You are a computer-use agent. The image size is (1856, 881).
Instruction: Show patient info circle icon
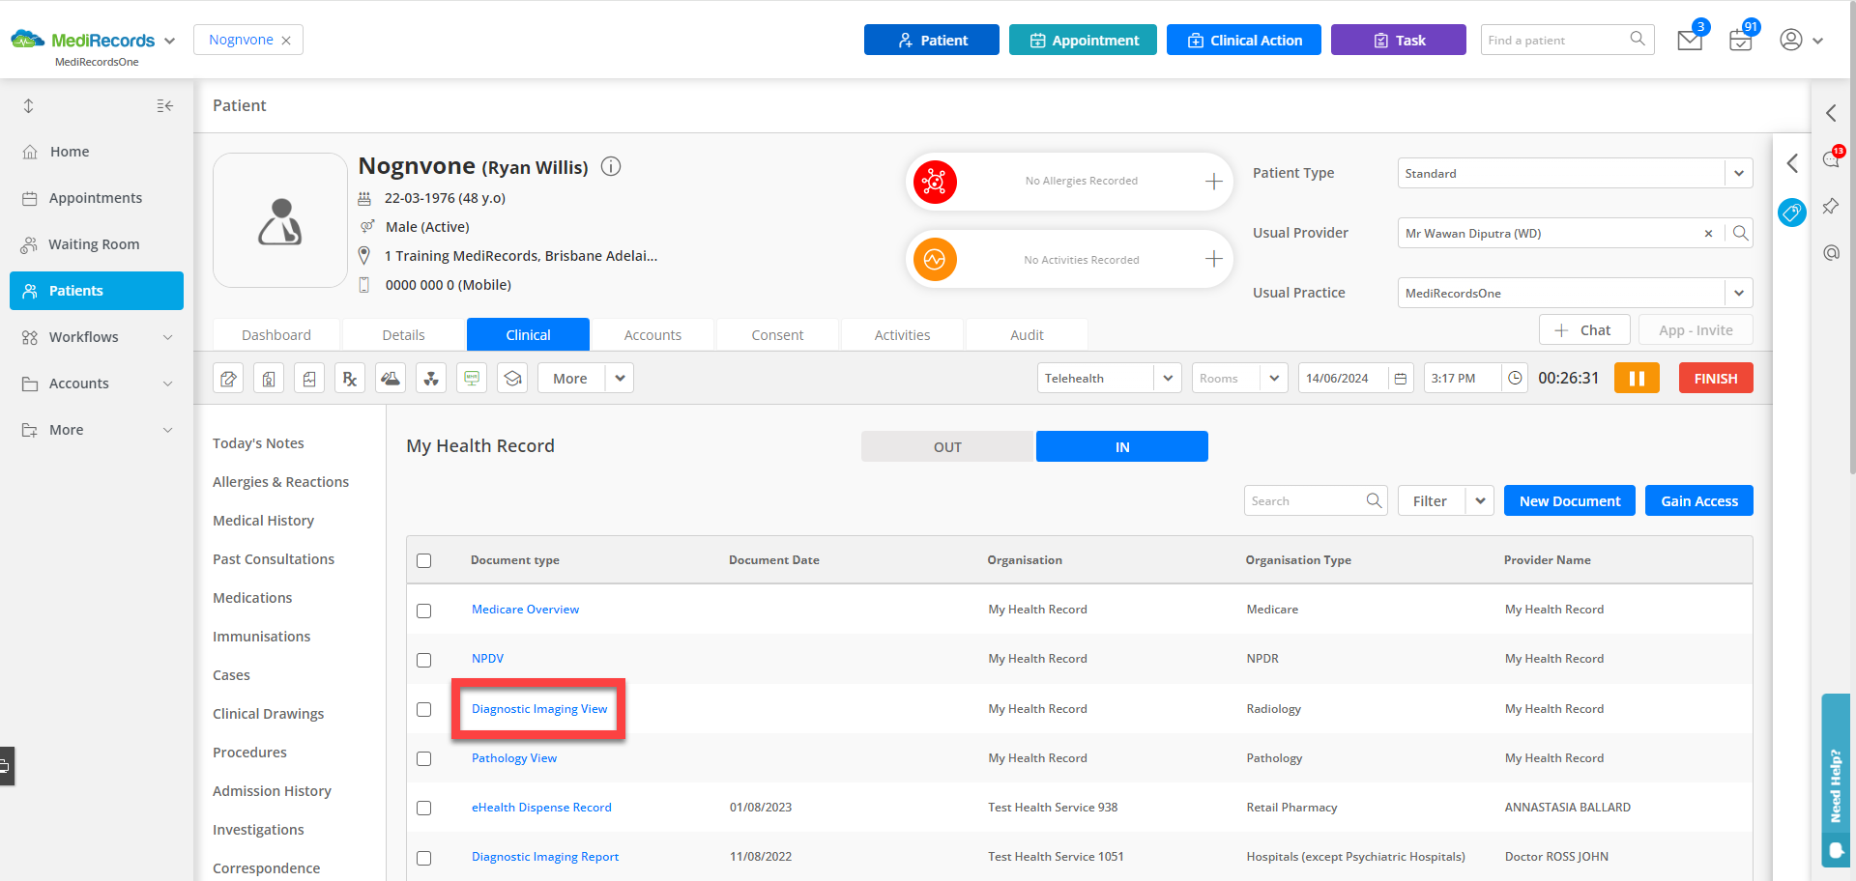tap(611, 166)
